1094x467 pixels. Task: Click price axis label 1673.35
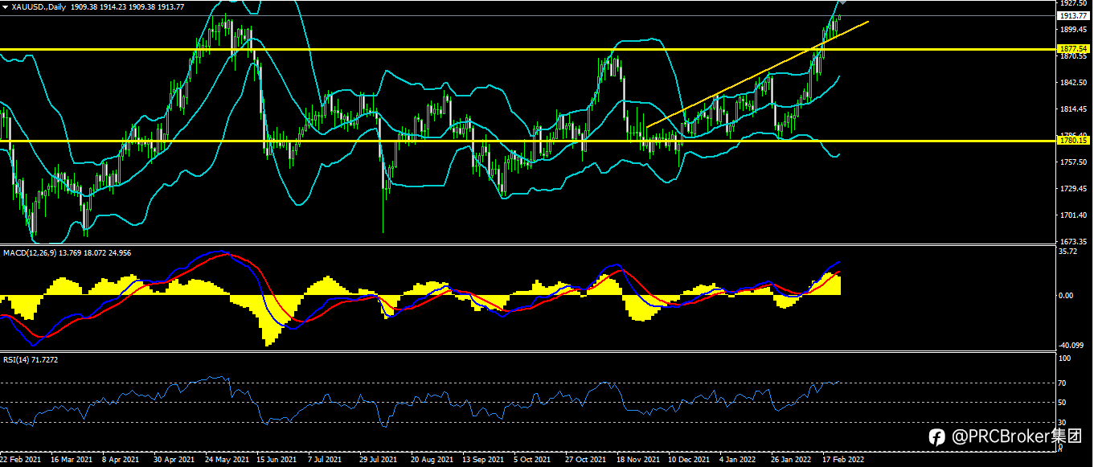tap(1073, 241)
